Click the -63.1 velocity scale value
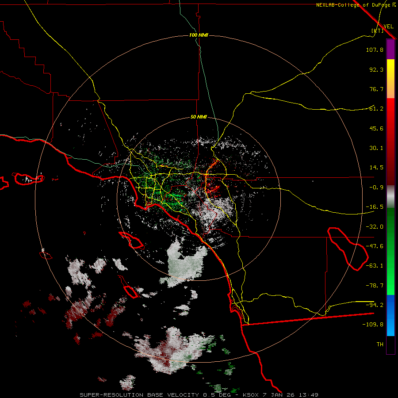The height and width of the screenshot is (398, 398). point(375,266)
